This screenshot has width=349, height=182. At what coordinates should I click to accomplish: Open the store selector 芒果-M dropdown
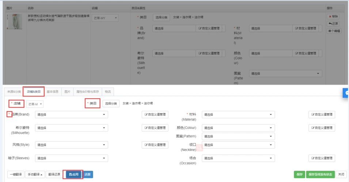tap(35, 104)
